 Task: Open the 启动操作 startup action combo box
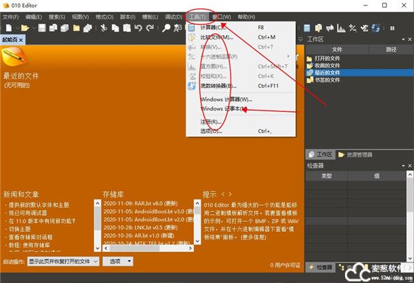[63, 262]
